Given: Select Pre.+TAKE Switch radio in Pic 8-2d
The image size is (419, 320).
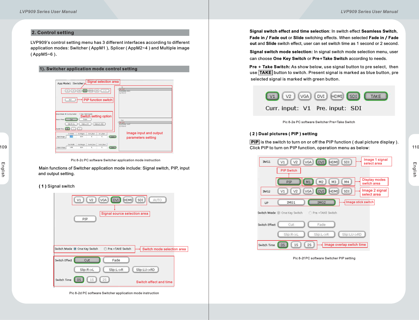Looking at the screenshot, I should [105, 249].
